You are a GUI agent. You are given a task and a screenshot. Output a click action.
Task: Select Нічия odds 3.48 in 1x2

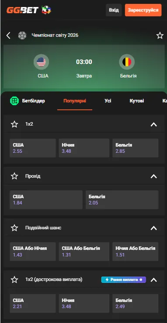point(84,148)
